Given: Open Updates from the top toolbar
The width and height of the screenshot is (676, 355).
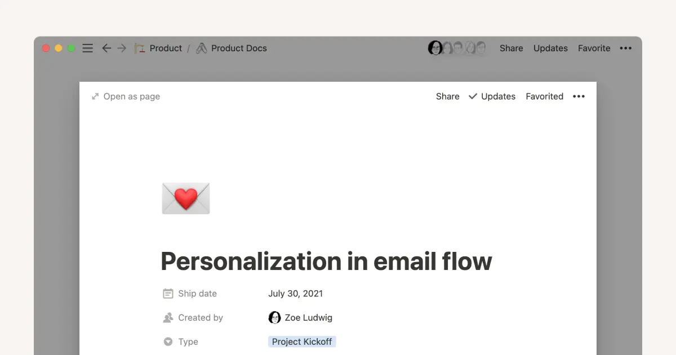Looking at the screenshot, I should (550, 48).
